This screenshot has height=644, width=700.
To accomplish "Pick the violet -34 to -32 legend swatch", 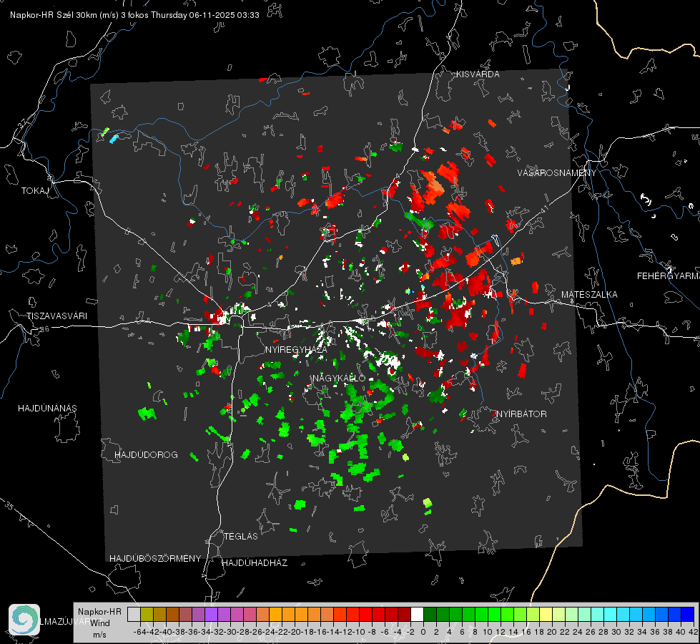I will [x=211, y=614].
